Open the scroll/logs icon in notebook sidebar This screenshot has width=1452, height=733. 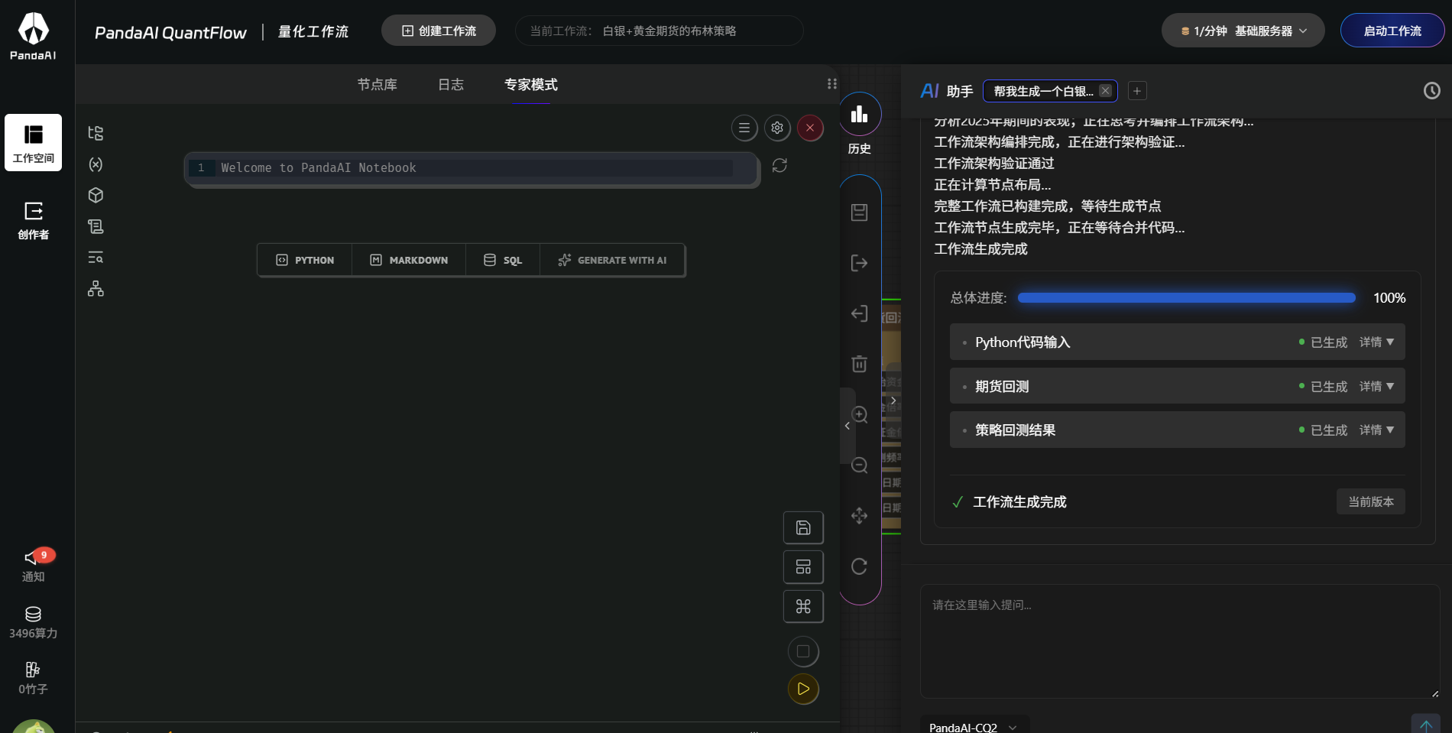tap(96, 226)
